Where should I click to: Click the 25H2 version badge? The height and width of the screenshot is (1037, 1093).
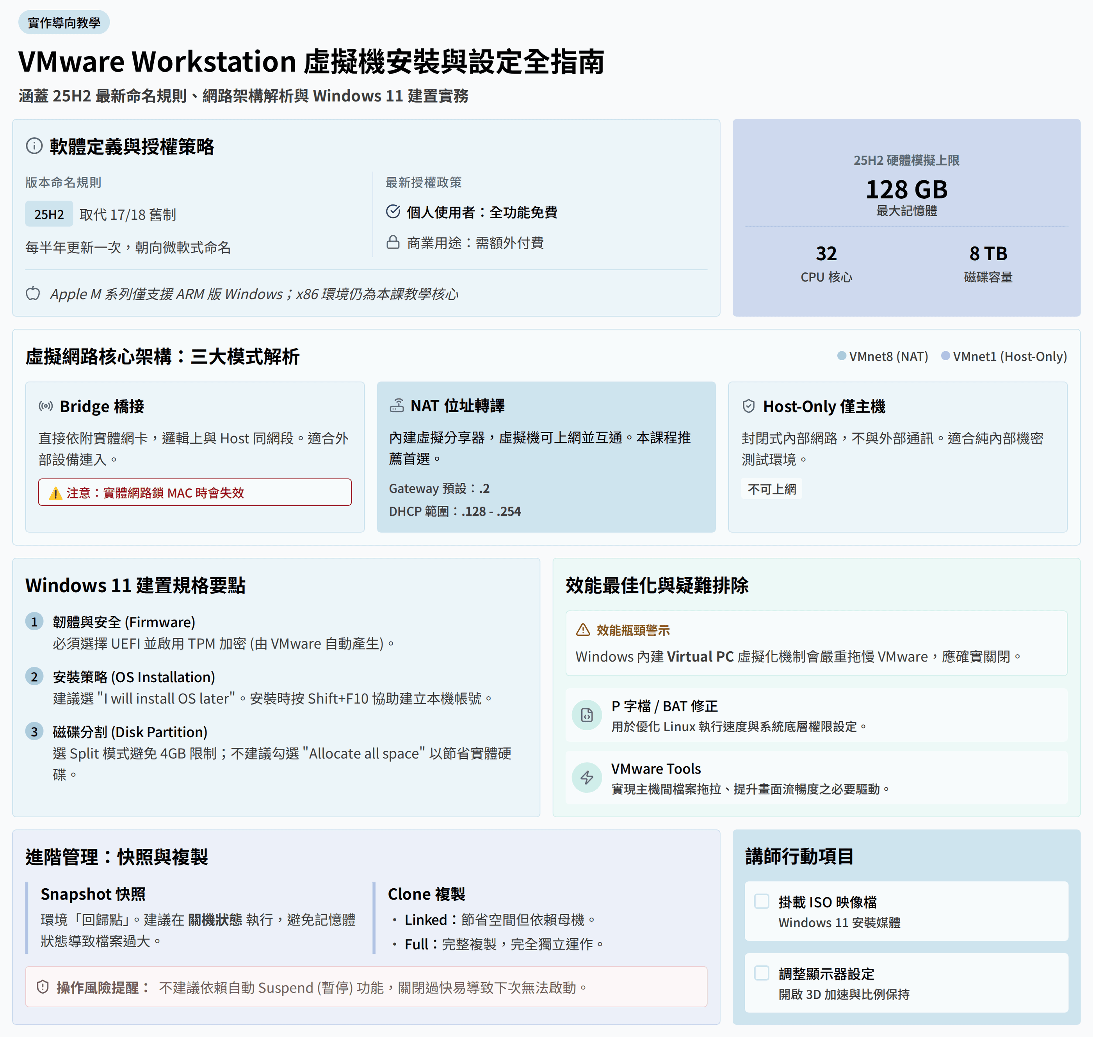pyautogui.click(x=49, y=214)
